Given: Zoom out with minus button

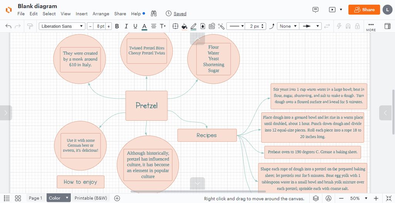Looking at the screenshot, I should pos(341,198).
